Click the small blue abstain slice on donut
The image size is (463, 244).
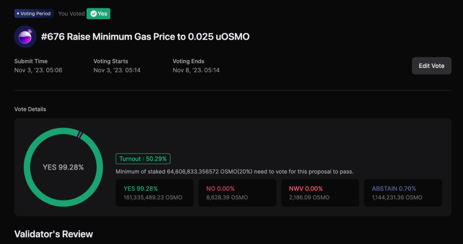pos(80,134)
